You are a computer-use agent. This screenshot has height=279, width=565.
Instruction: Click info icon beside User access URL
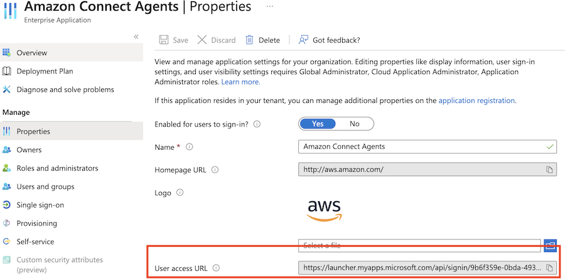[216, 268]
